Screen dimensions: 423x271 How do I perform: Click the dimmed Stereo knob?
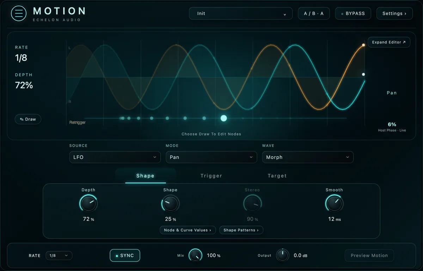coord(252,204)
